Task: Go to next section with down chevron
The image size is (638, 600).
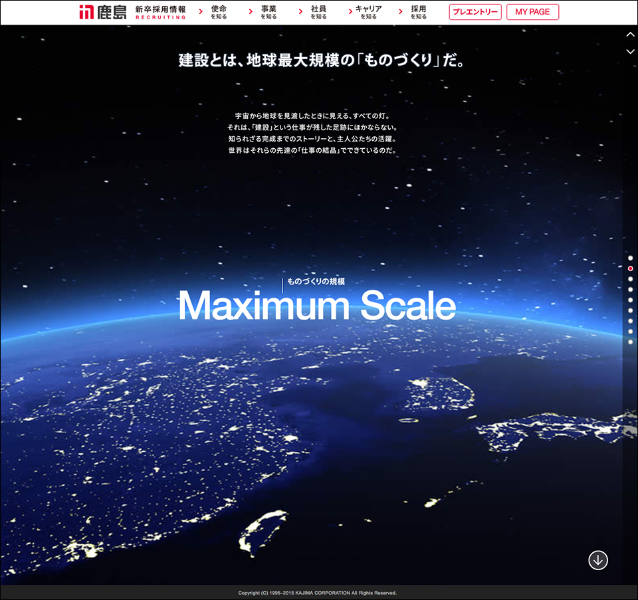Action: [x=630, y=52]
